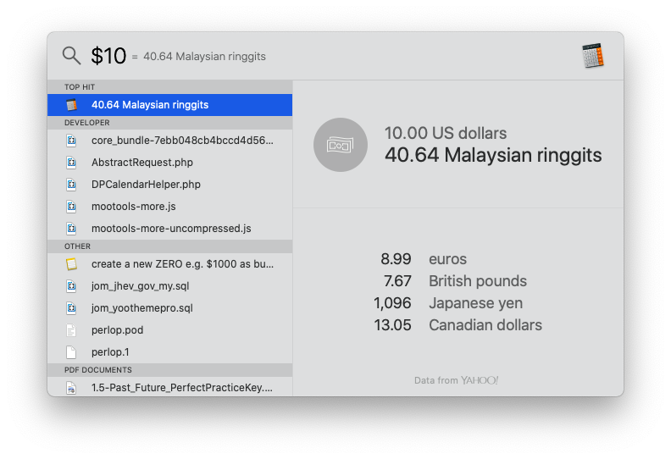This screenshot has height=459, width=671.
Task: Click the icon beside mootools-more-uncompressed.js
Action: [71, 229]
